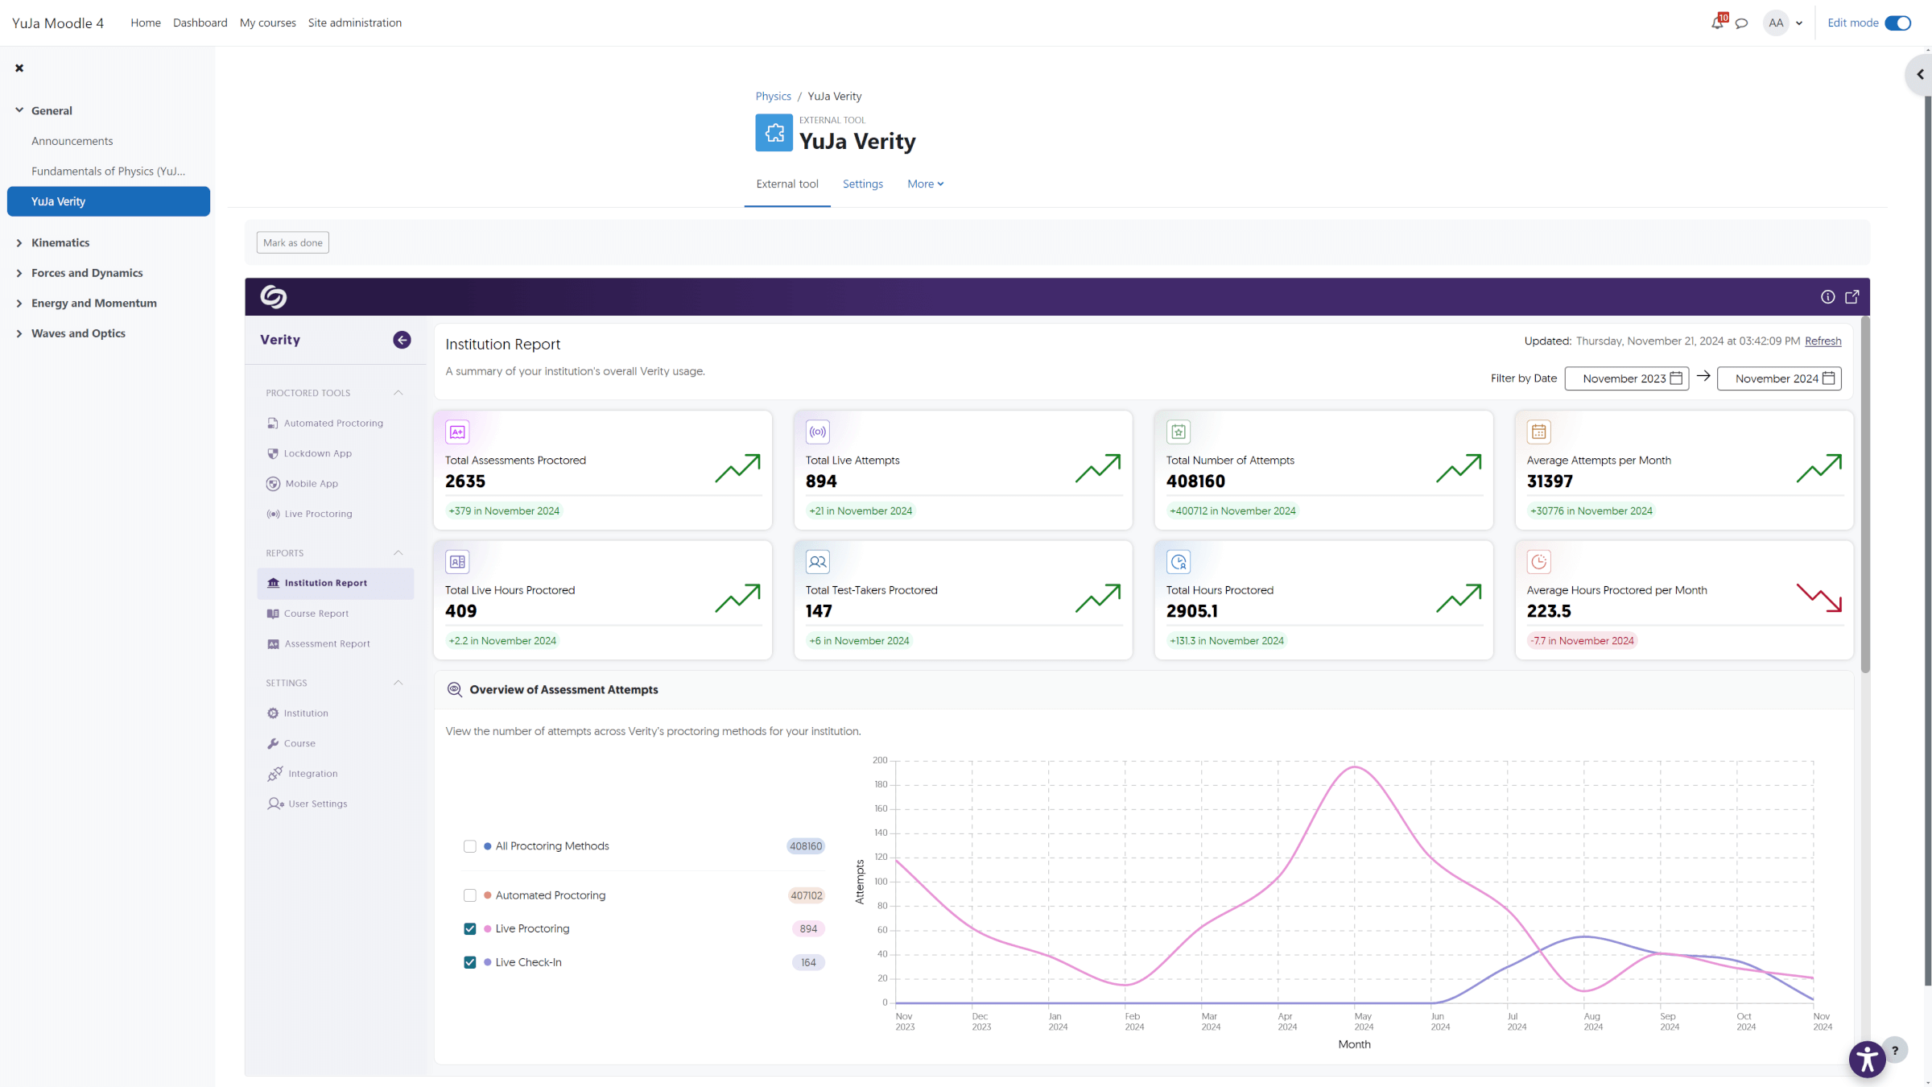Open Dashboard in top navigation
Viewport: 1932px width, 1087px height.
[200, 23]
